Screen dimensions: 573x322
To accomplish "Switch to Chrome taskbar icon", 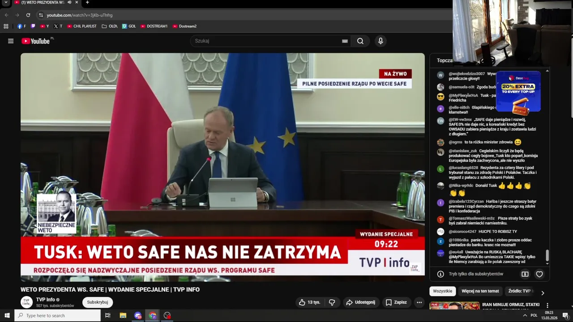I will pos(153,316).
